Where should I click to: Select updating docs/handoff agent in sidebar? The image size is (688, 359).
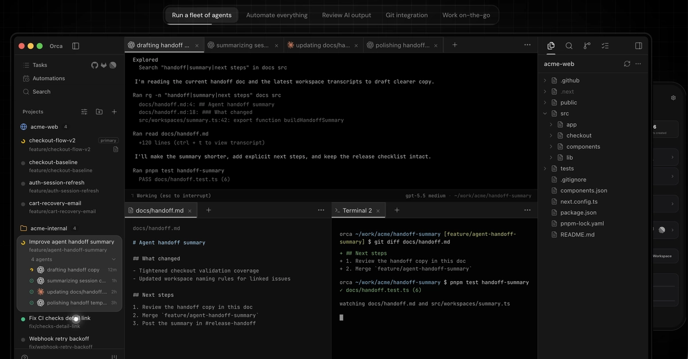(73, 291)
